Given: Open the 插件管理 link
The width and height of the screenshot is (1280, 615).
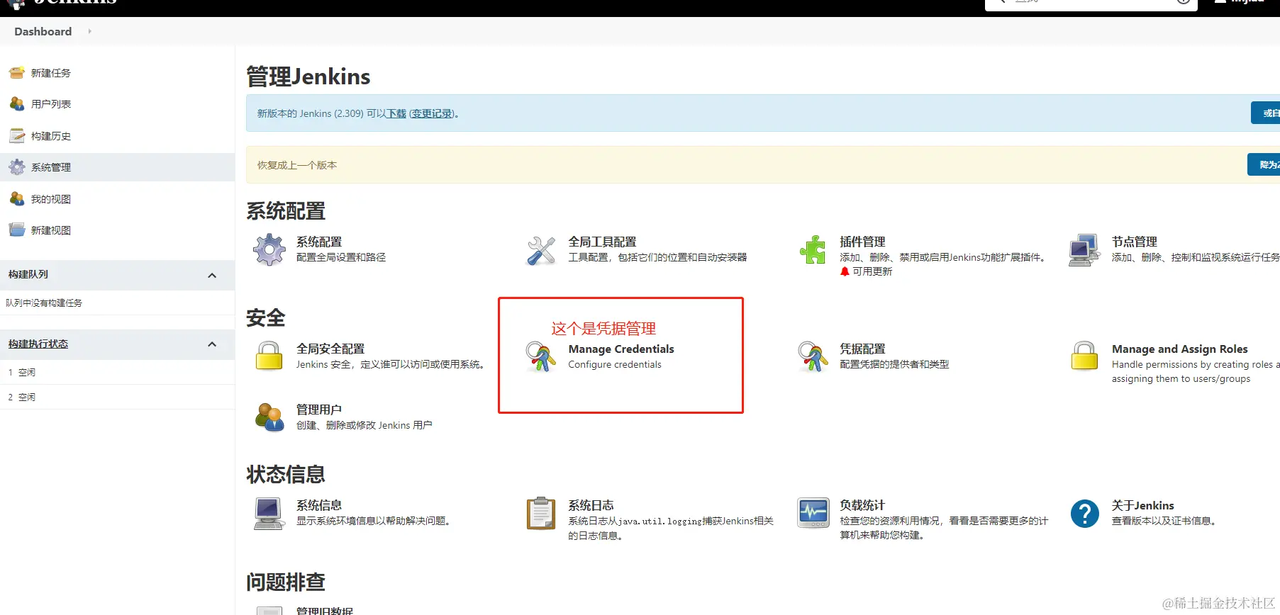Looking at the screenshot, I should pos(862,242).
